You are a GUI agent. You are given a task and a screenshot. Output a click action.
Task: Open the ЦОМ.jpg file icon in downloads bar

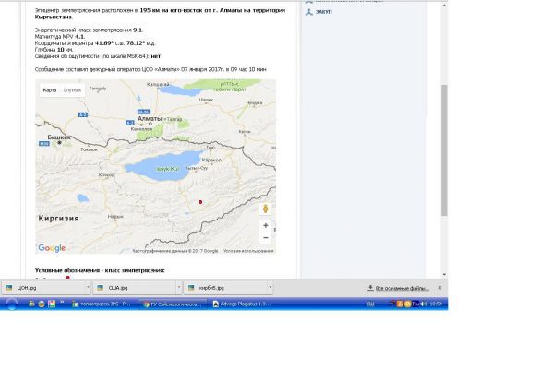tap(9, 288)
